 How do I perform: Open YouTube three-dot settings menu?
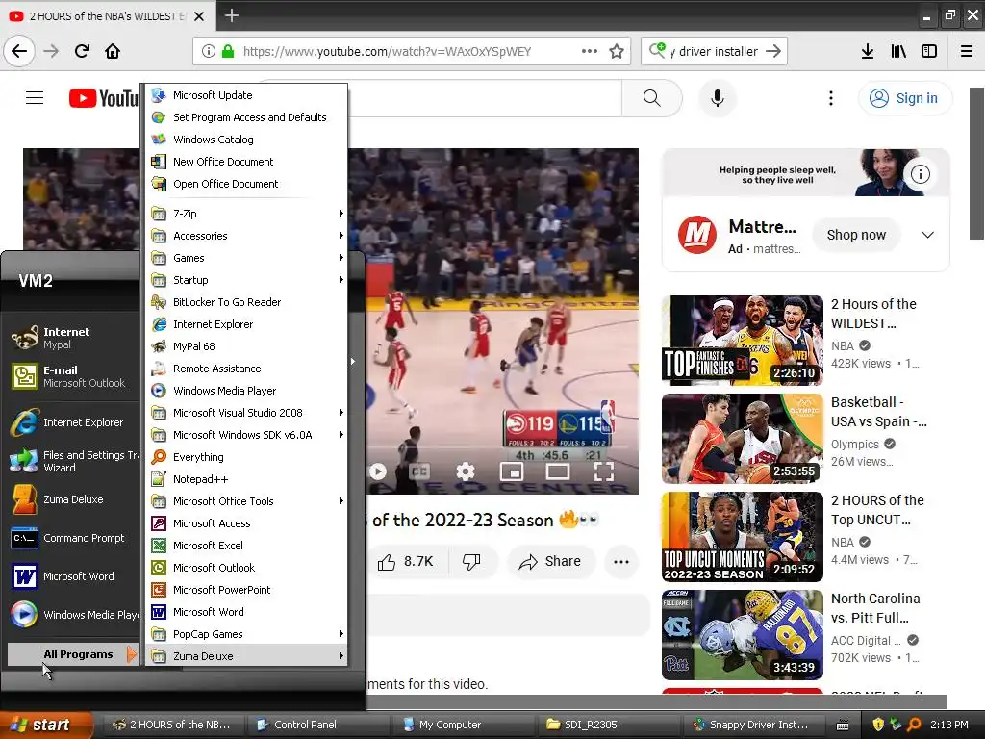pyautogui.click(x=830, y=98)
